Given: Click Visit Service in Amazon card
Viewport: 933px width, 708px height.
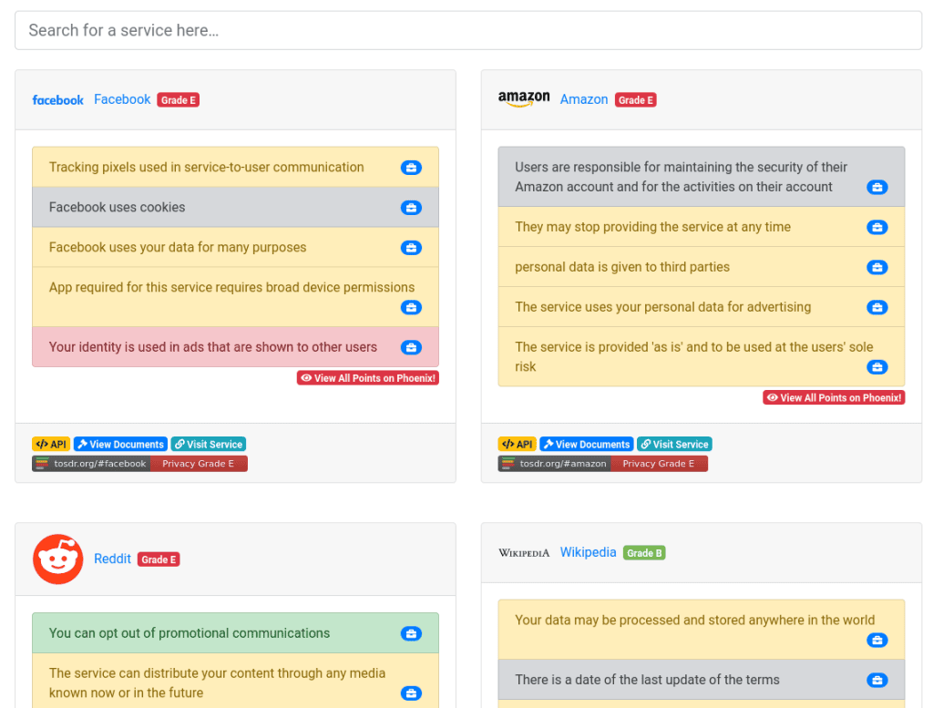Looking at the screenshot, I should click(x=675, y=444).
